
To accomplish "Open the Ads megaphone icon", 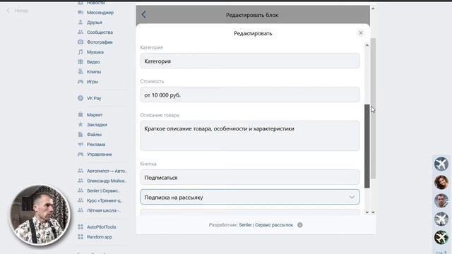I will (81, 144).
